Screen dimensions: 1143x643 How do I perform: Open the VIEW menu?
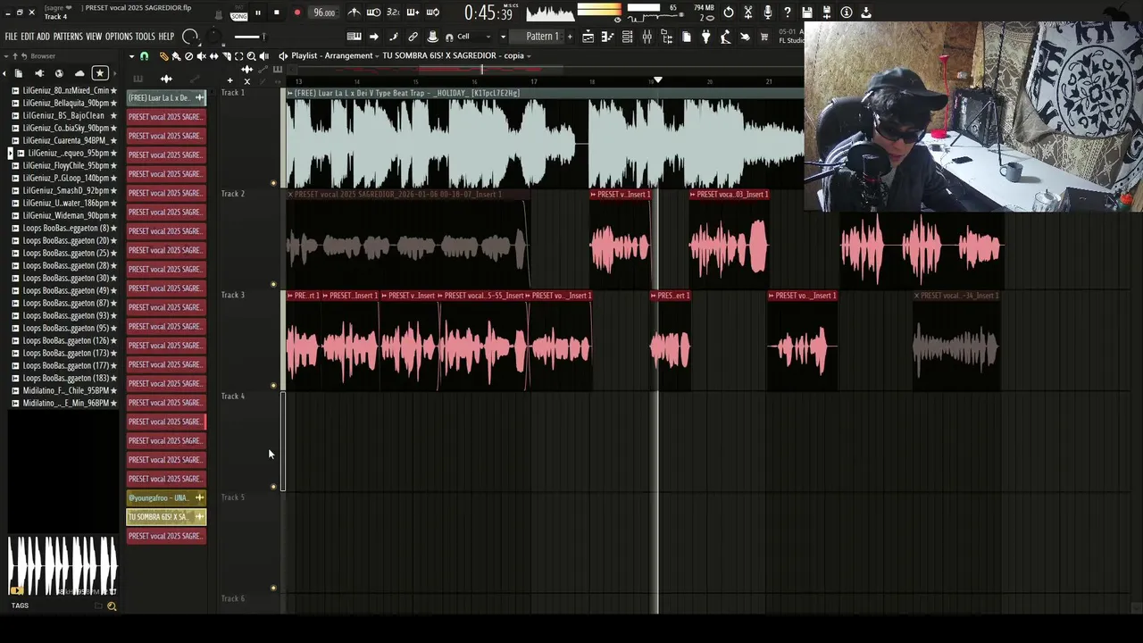click(94, 37)
